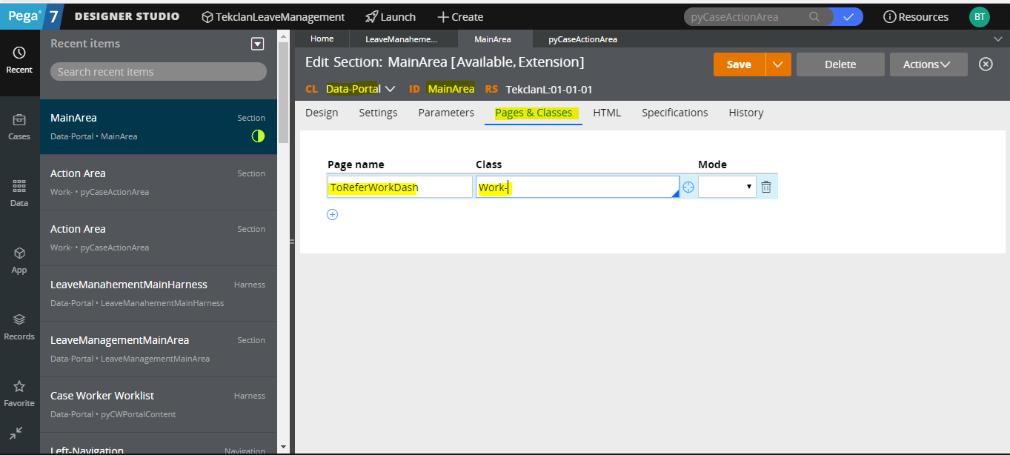Click the panel splitter handle

[x=292, y=241]
